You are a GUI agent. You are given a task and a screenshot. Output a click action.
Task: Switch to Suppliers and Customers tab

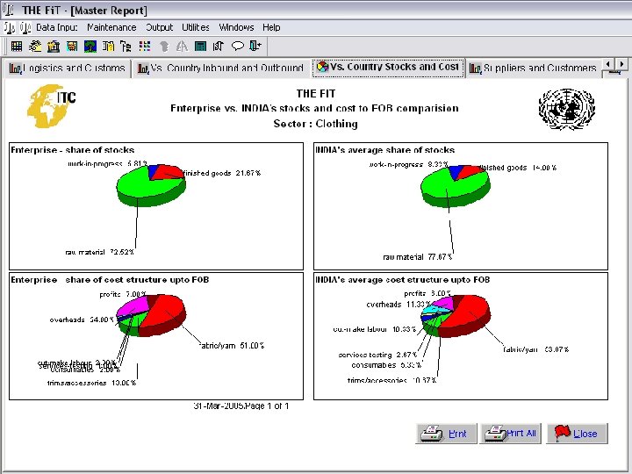(533, 68)
